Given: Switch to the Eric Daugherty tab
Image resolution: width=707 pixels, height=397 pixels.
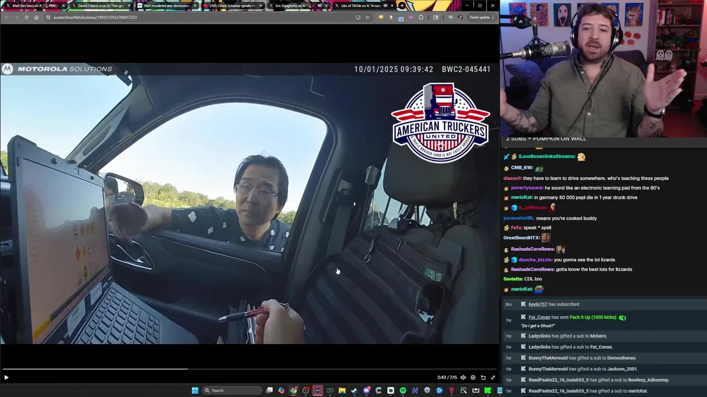Looking at the screenshot, I should point(298,6).
